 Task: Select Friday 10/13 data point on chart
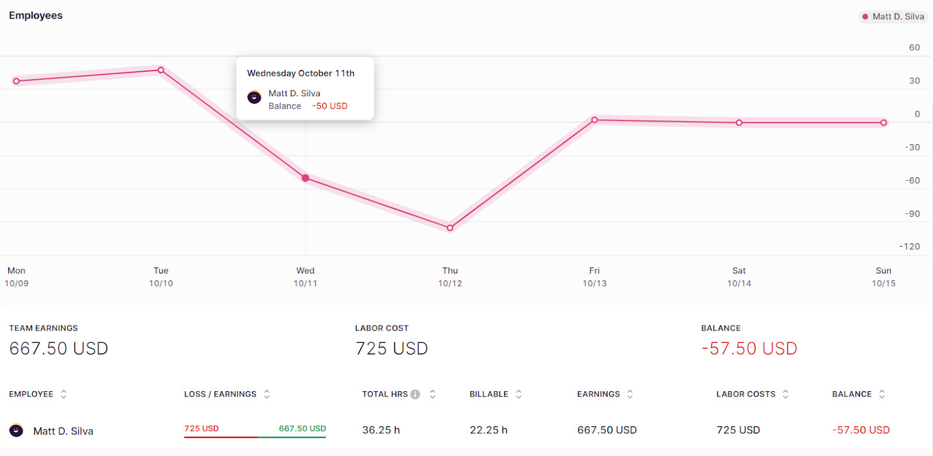click(595, 120)
